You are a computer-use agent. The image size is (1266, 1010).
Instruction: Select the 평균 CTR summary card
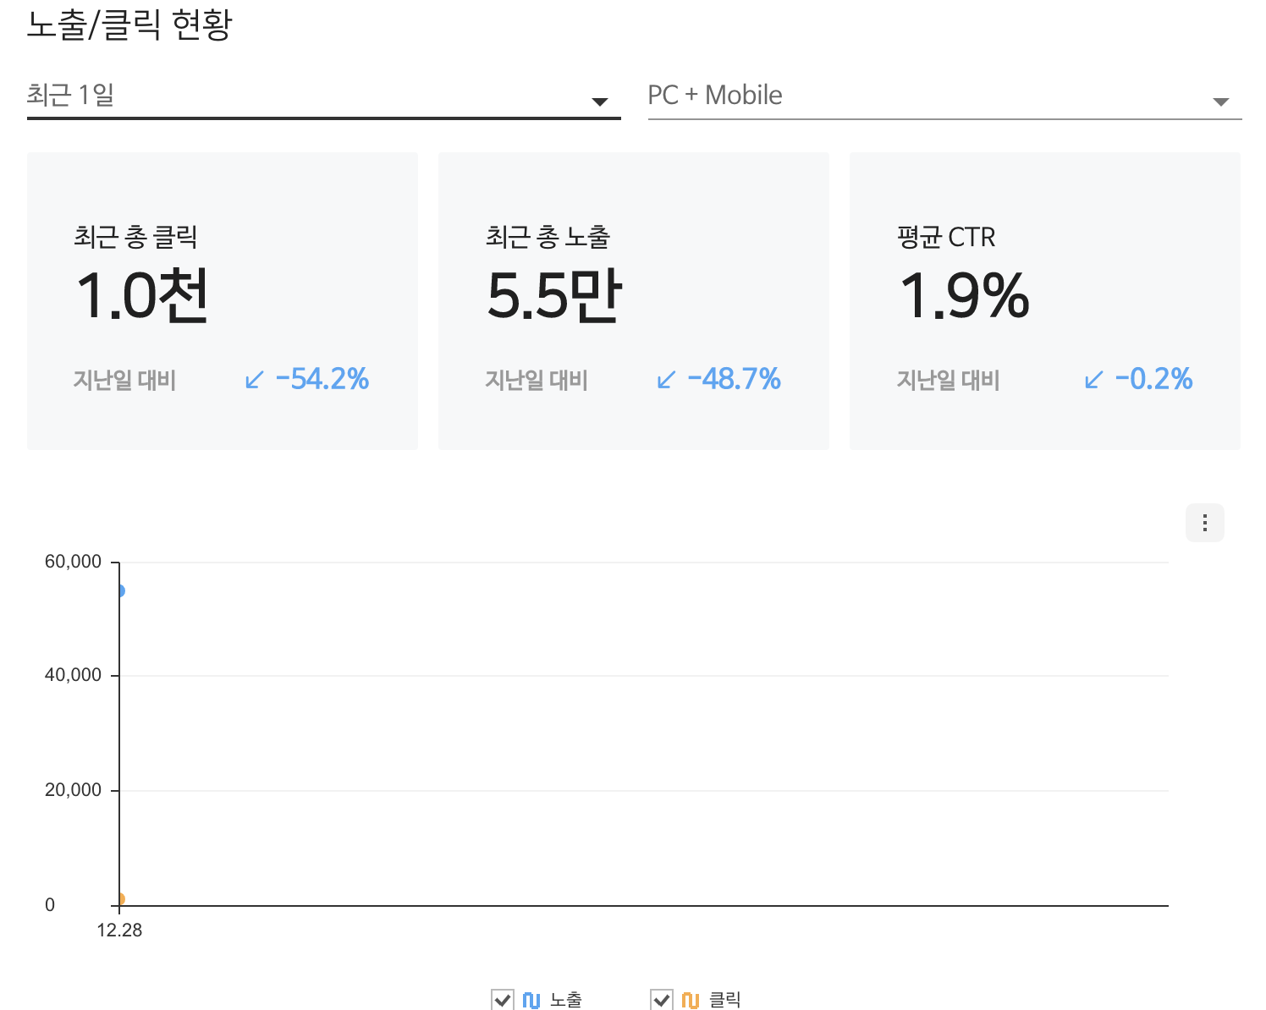(x=1044, y=300)
